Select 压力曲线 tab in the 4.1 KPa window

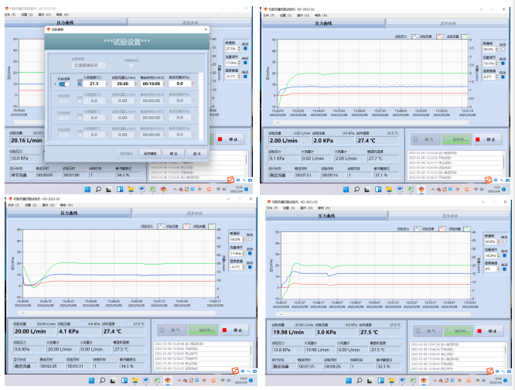coord(69,214)
